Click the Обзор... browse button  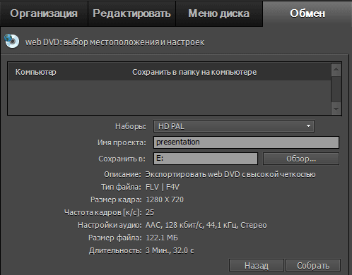(x=301, y=159)
